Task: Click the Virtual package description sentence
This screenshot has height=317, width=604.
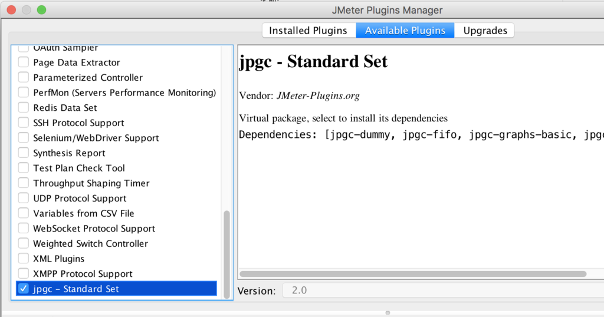Action: tap(343, 118)
